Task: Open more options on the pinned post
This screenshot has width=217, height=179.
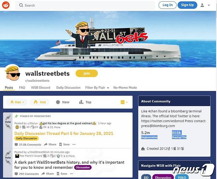Action: point(74,144)
